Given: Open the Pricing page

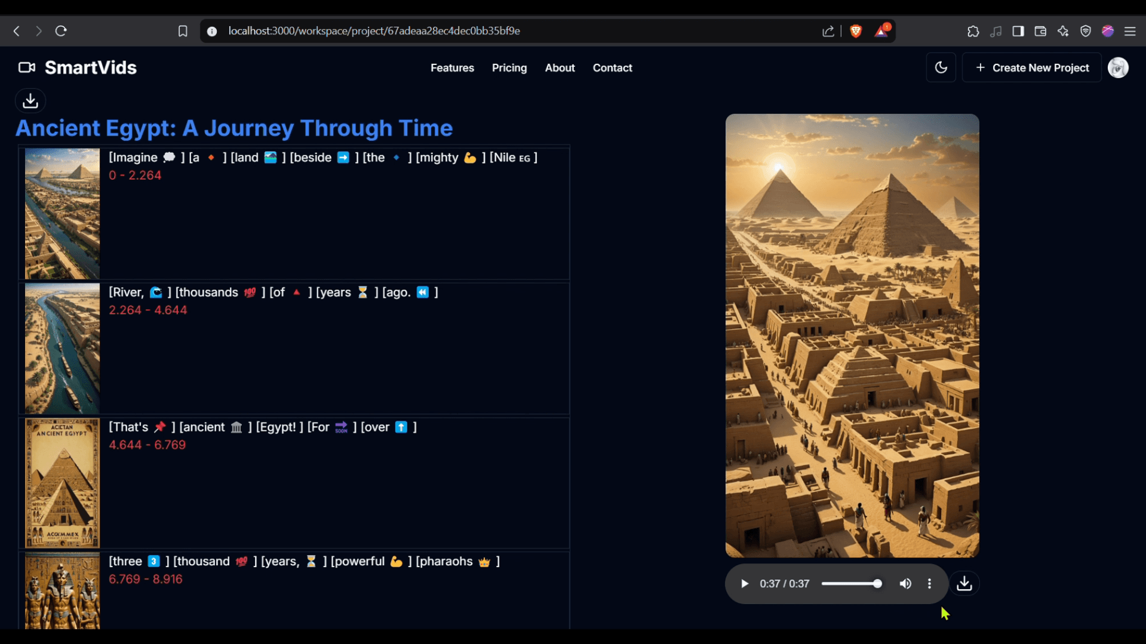Looking at the screenshot, I should [509, 68].
